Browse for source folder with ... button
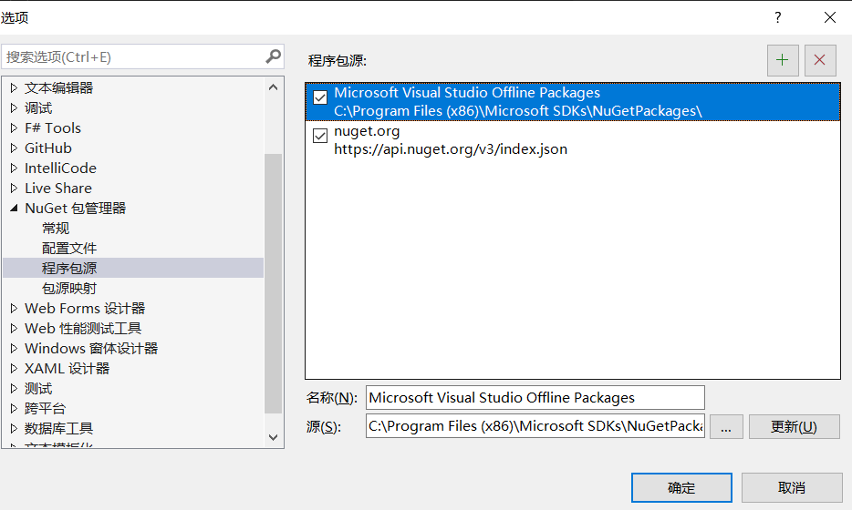The width and height of the screenshot is (852, 510). [726, 426]
